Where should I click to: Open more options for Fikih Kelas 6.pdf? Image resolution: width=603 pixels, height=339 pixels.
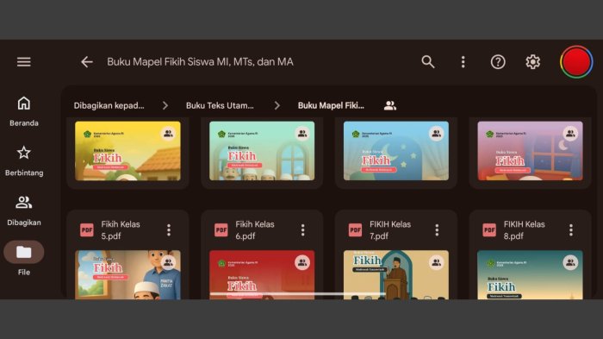pos(302,230)
